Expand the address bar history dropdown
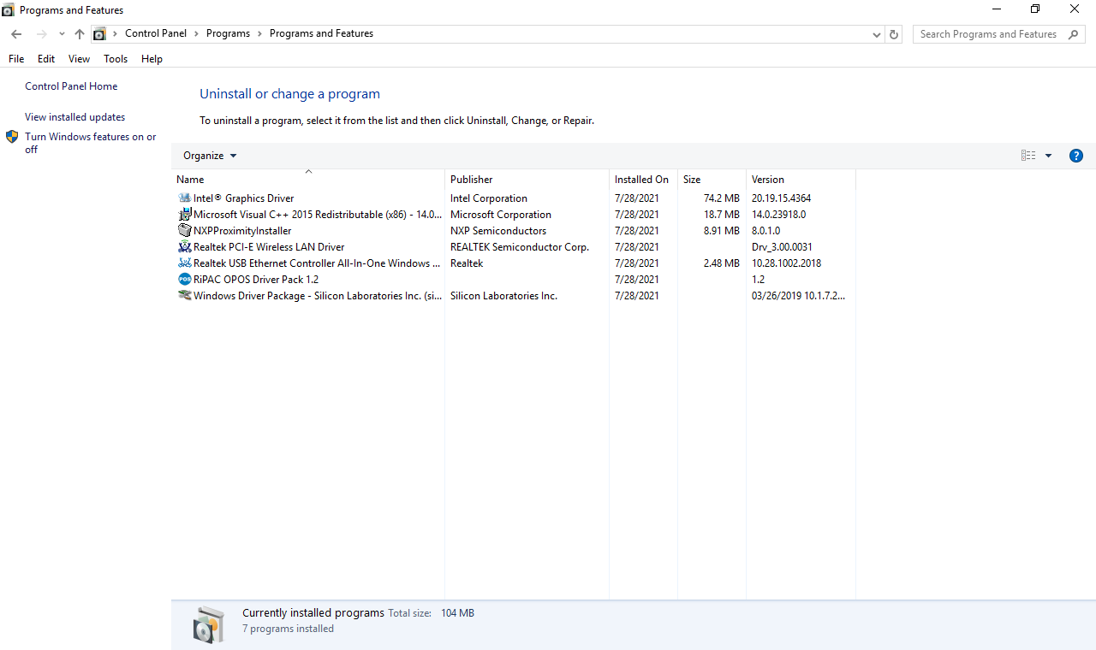 (x=877, y=34)
